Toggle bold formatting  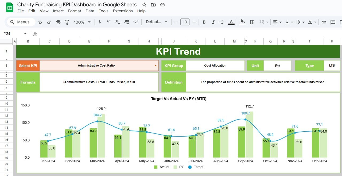pyautogui.click(x=204, y=22)
